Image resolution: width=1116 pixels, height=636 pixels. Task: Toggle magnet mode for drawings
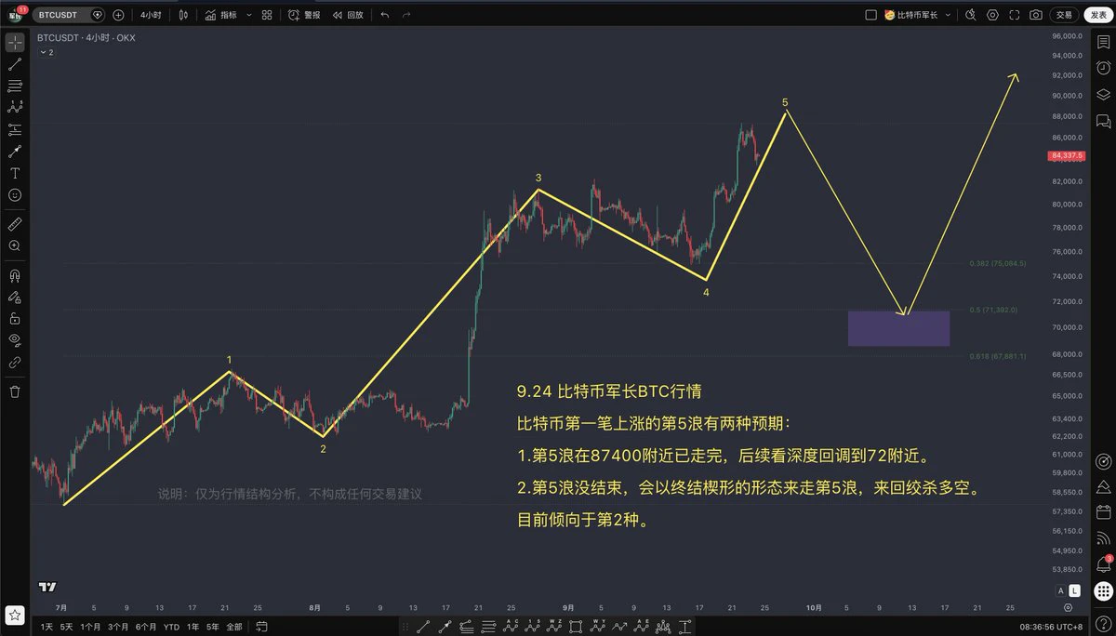coord(15,276)
